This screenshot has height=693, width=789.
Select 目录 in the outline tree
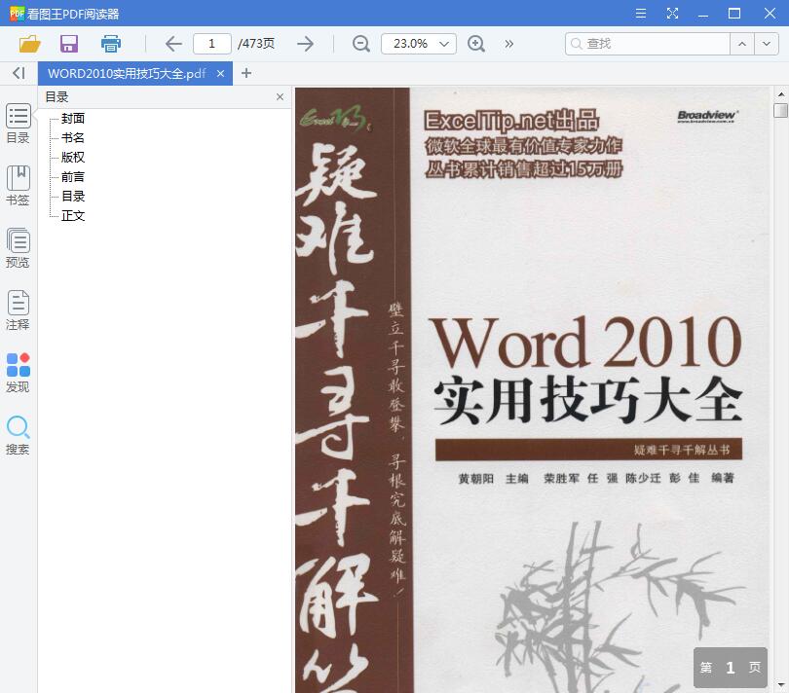point(73,197)
